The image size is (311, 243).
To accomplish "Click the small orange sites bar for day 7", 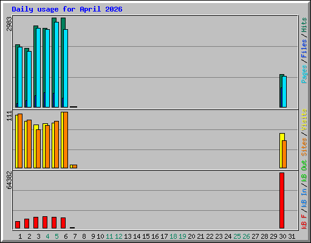I will tap(75, 166).
